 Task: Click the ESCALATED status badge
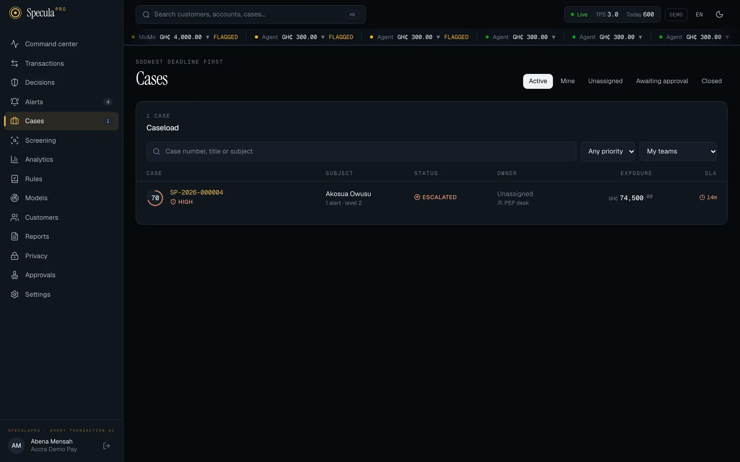click(435, 197)
